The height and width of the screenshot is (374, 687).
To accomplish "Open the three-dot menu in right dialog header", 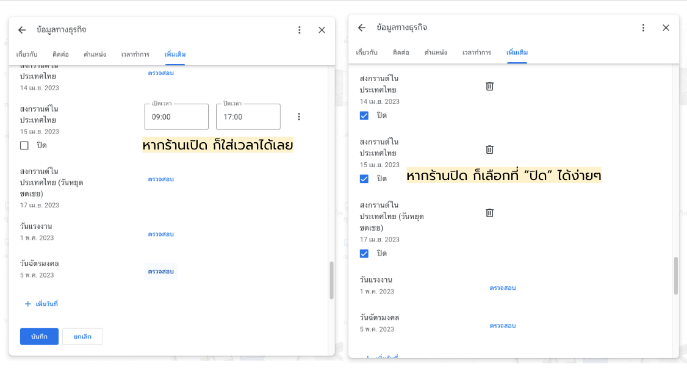I will click(x=643, y=27).
